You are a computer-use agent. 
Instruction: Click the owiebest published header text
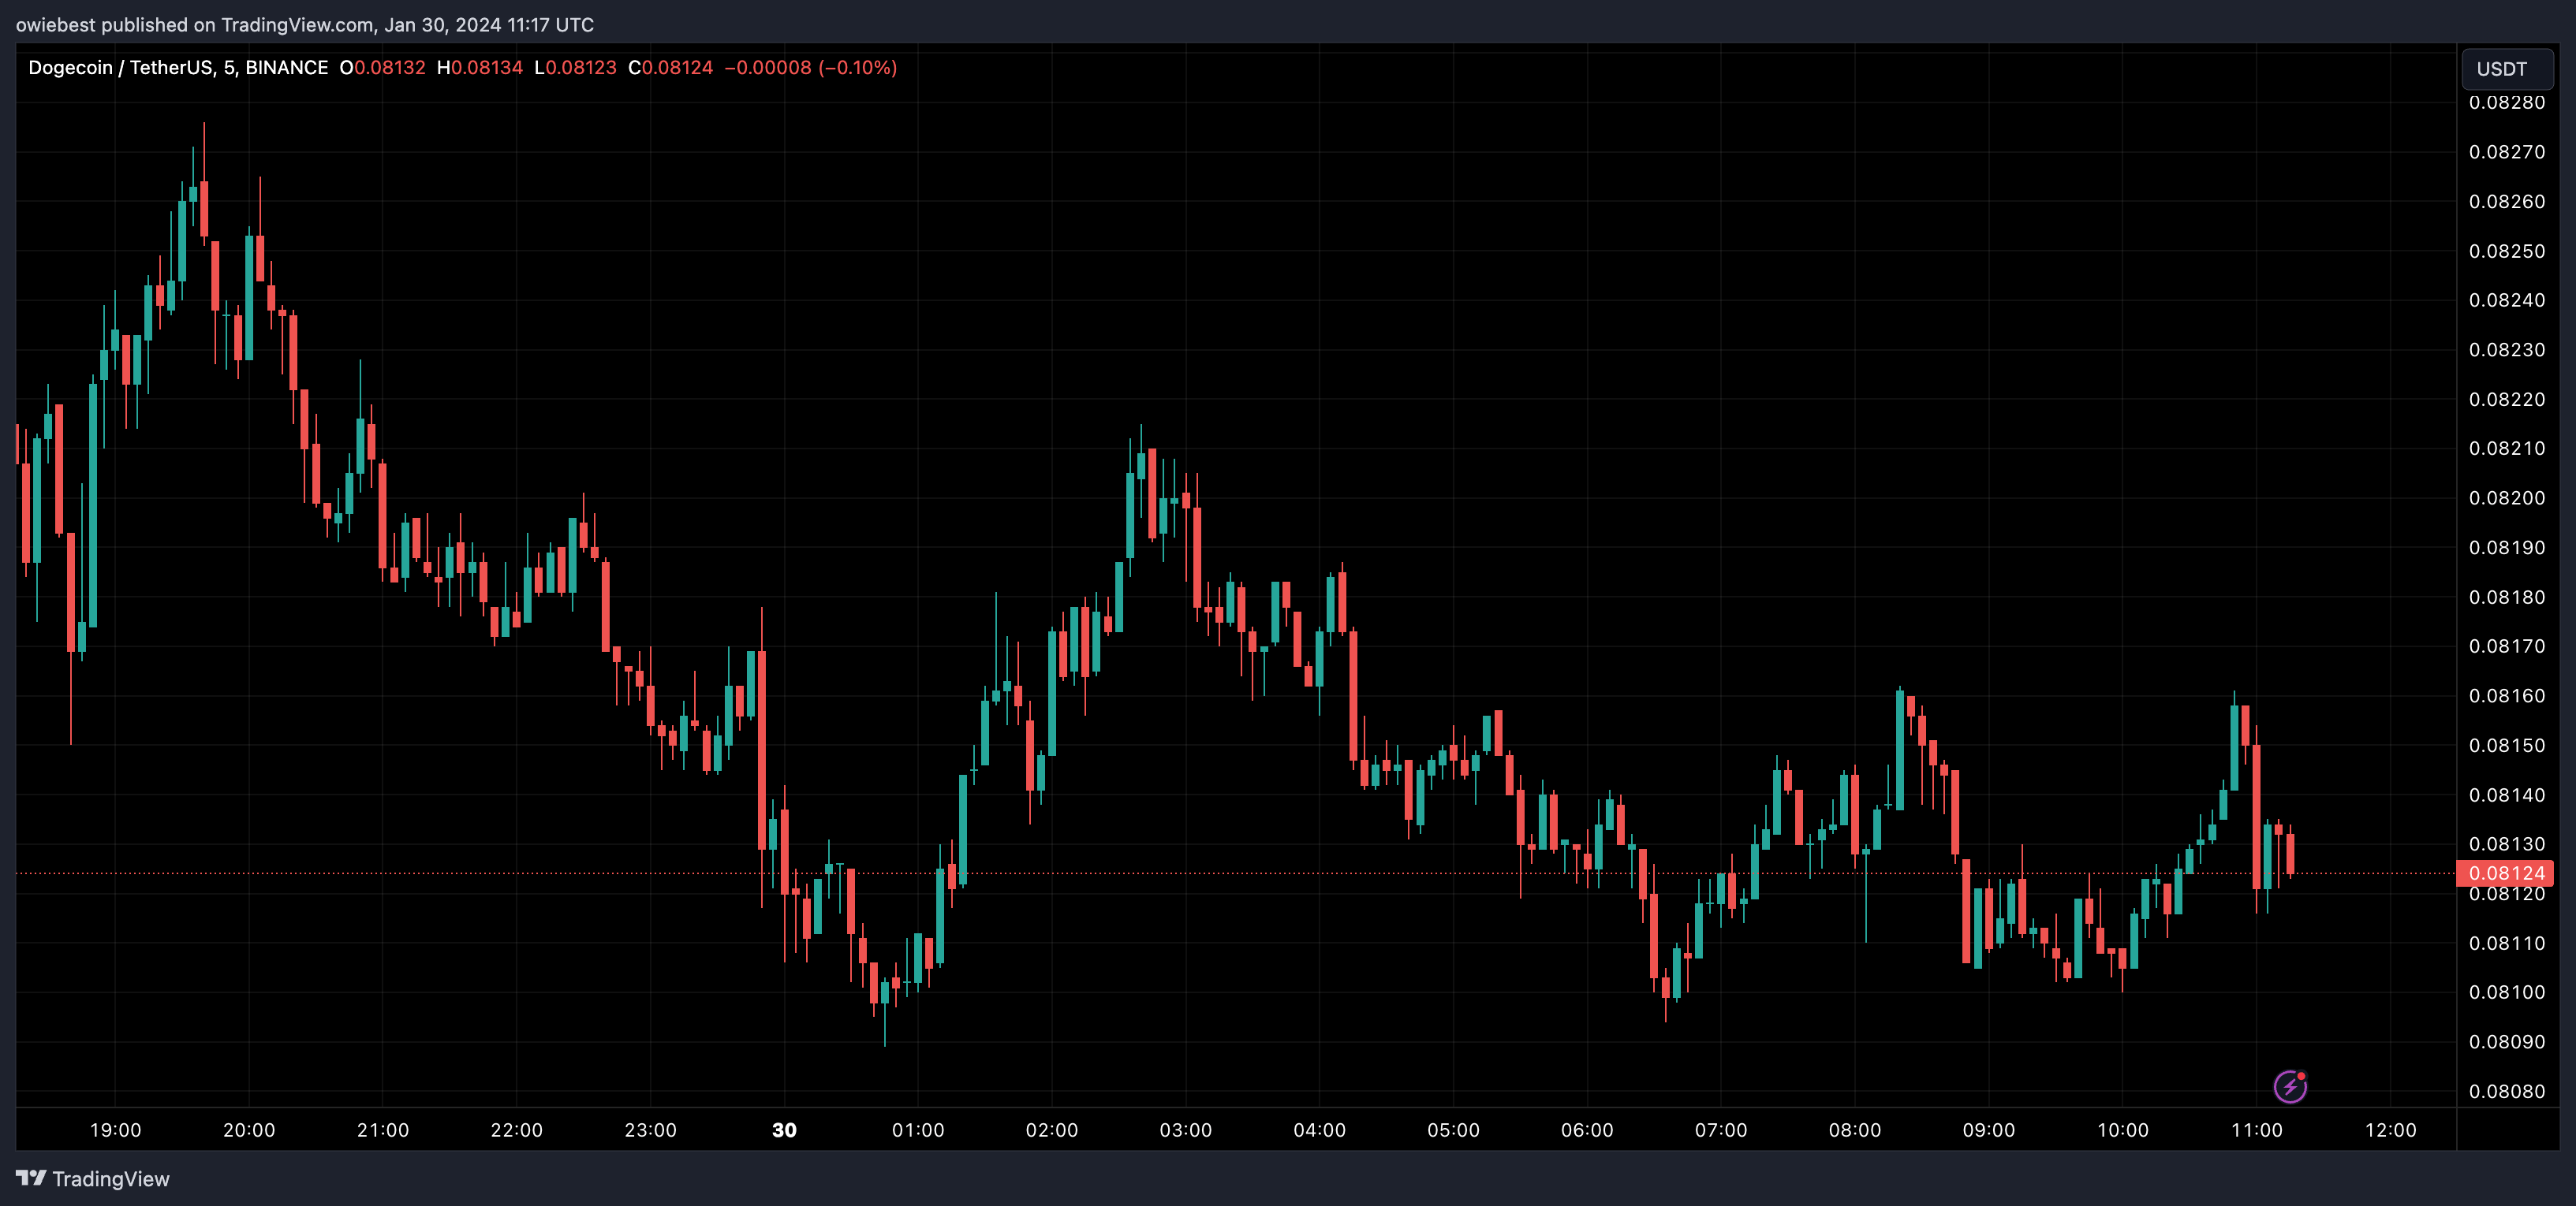pyautogui.click(x=304, y=25)
